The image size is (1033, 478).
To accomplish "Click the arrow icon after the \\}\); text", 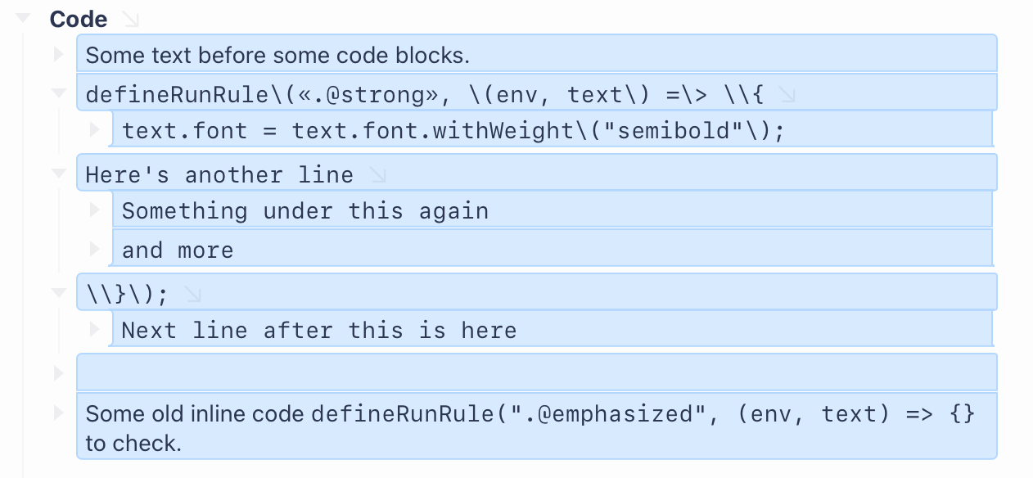I will (192, 295).
